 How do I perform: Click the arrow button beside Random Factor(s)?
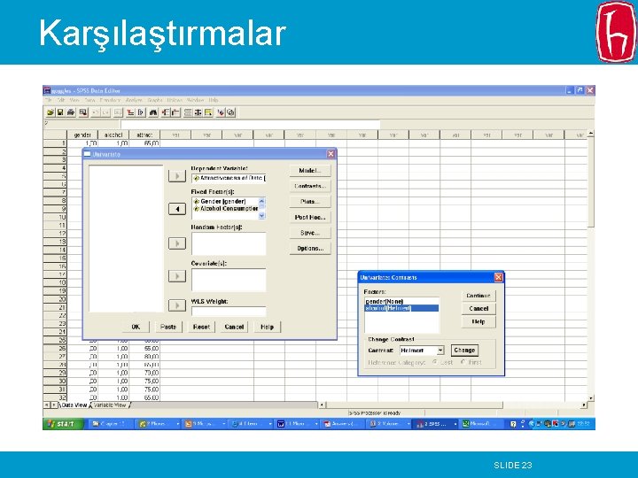pyautogui.click(x=177, y=243)
